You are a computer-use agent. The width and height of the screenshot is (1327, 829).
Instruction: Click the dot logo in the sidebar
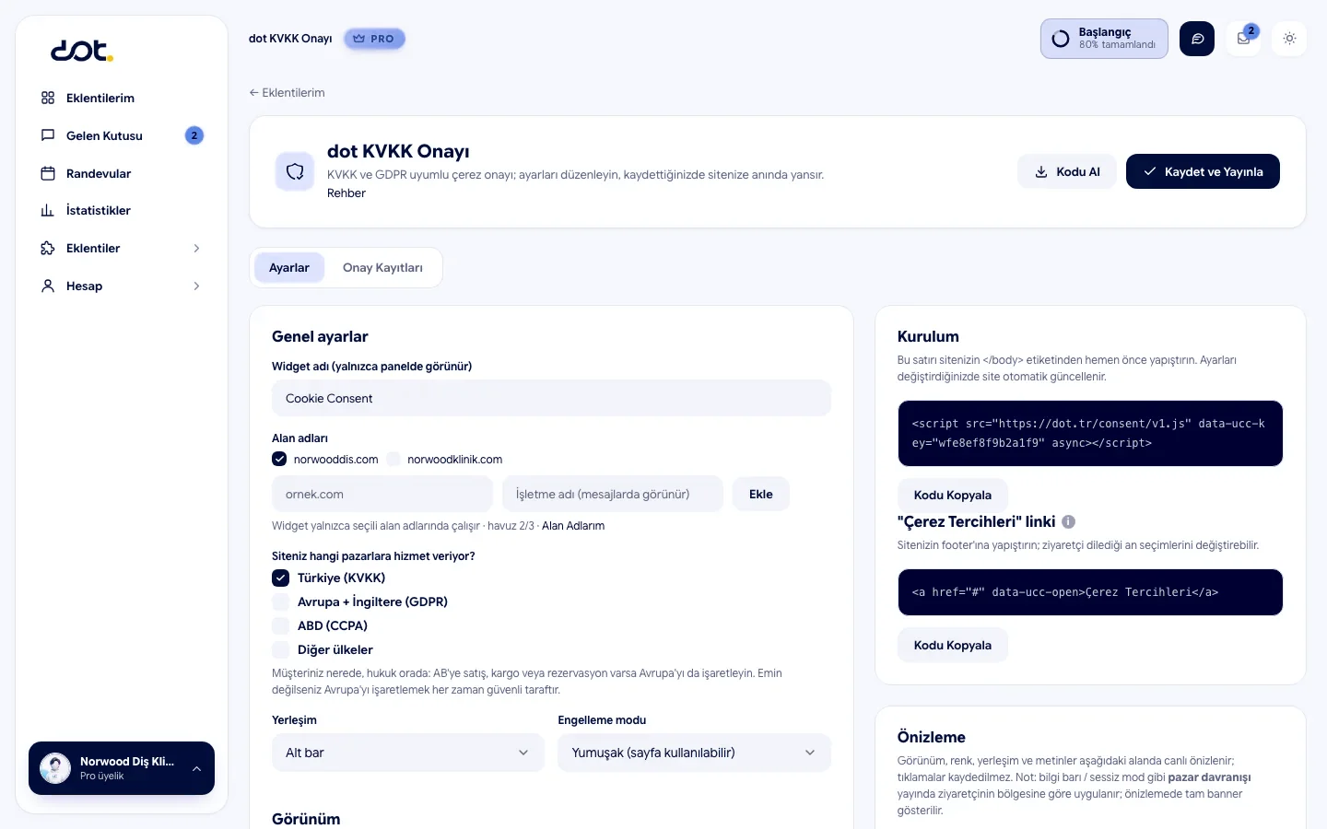click(x=82, y=51)
